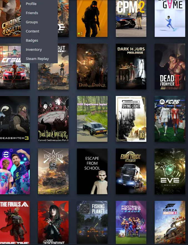188x245 pixels.
Task: Select the EA FC26 cover
Action: pyautogui.click(x=170, y=119)
